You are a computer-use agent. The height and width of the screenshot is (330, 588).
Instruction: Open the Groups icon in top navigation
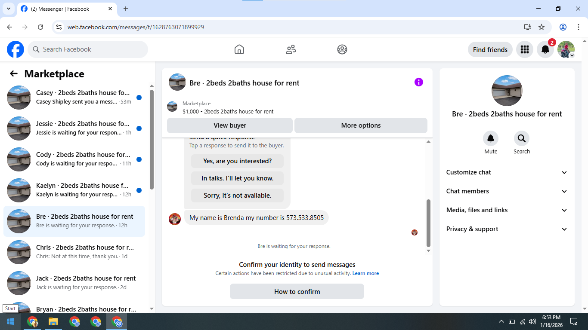(x=342, y=49)
